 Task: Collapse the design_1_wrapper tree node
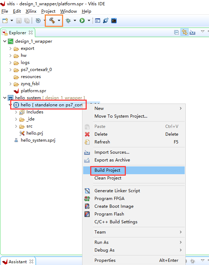(x=5, y=41)
